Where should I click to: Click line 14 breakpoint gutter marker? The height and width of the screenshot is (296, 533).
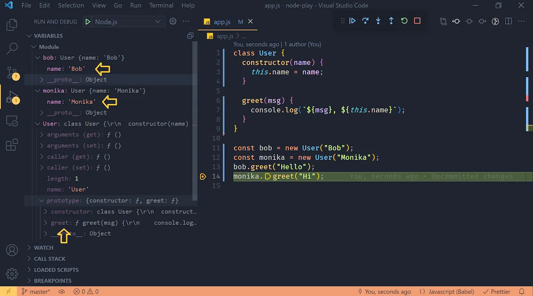[x=203, y=176]
